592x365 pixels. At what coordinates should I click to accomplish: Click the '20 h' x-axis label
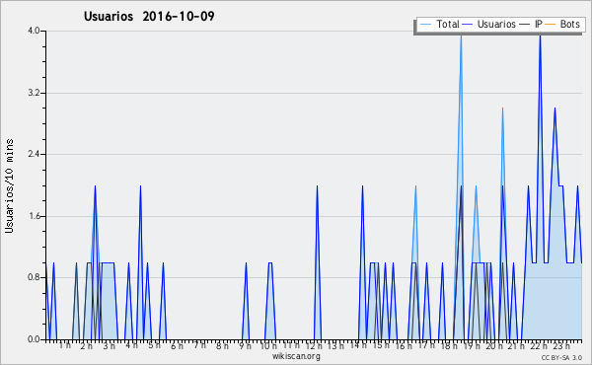494,345
